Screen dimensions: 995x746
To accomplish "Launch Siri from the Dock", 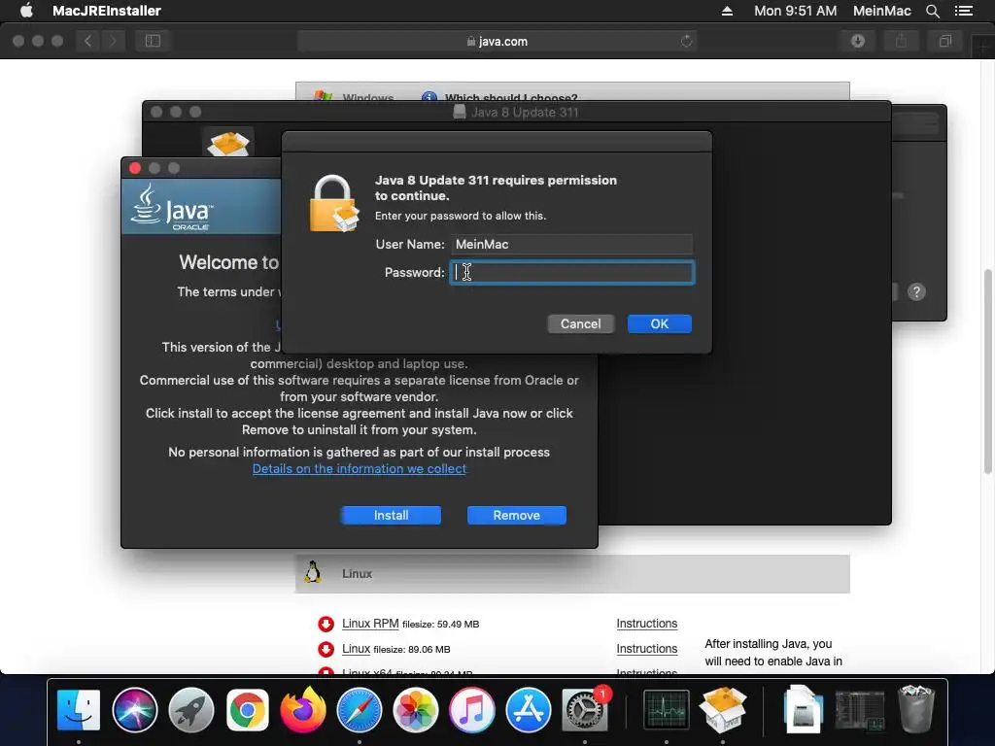I will point(134,710).
